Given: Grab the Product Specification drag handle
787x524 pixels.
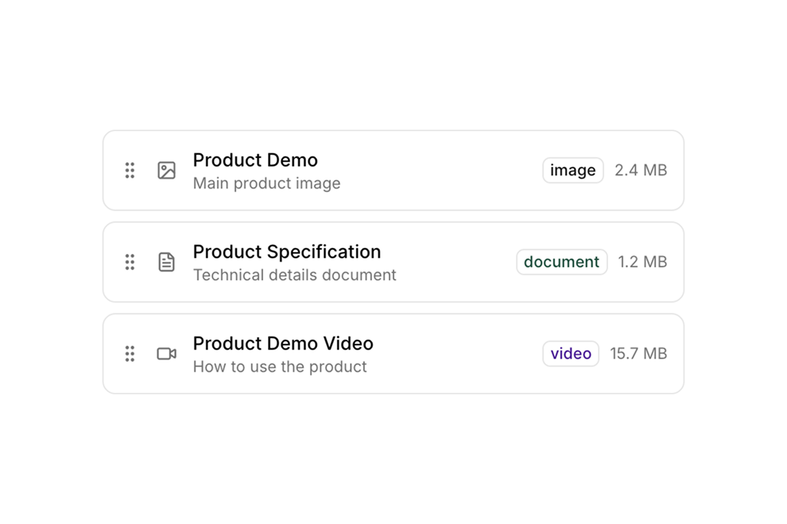Looking at the screenshot, I should [x=130, y=262].
